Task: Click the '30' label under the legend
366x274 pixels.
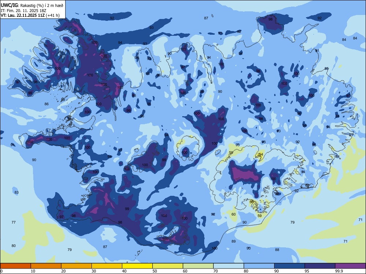Action: [x=94, y=271]
